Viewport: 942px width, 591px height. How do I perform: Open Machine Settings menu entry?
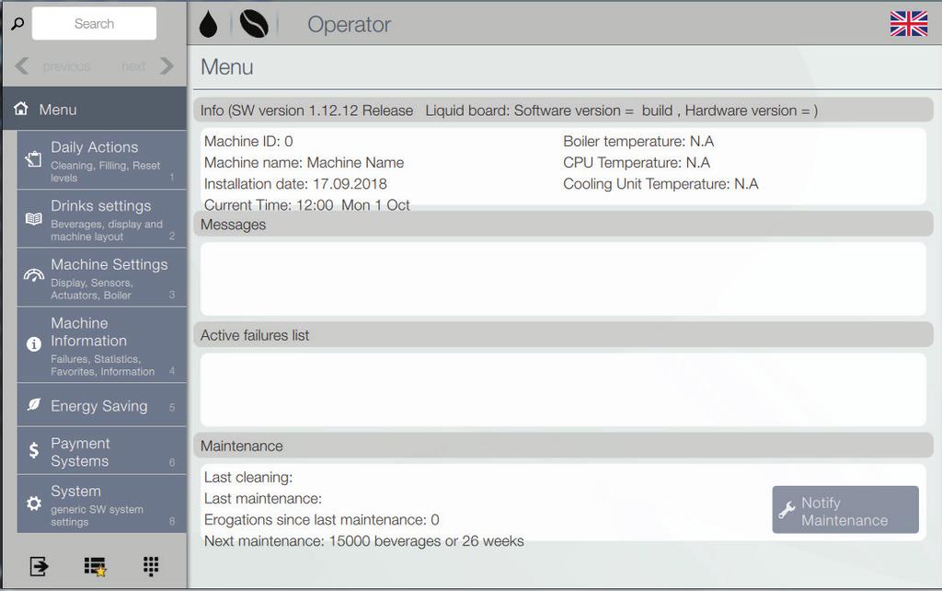101,278
